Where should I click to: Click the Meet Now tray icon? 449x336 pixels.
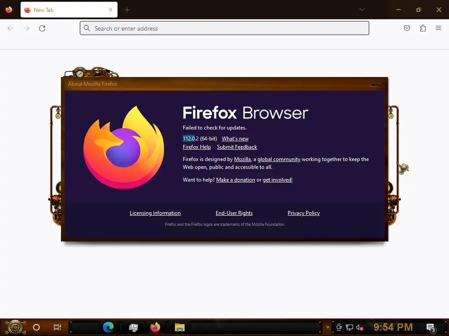pos(339,327)
